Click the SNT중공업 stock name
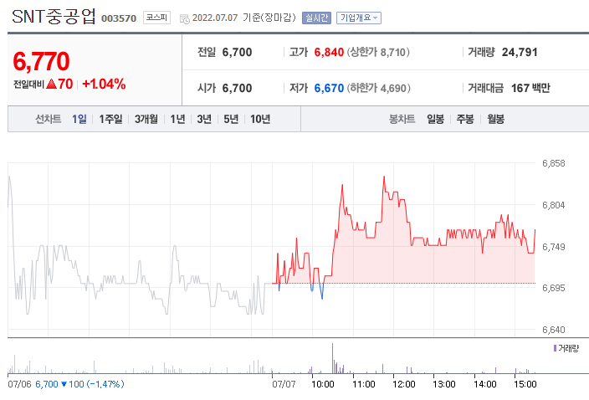 tap(54, 17)
